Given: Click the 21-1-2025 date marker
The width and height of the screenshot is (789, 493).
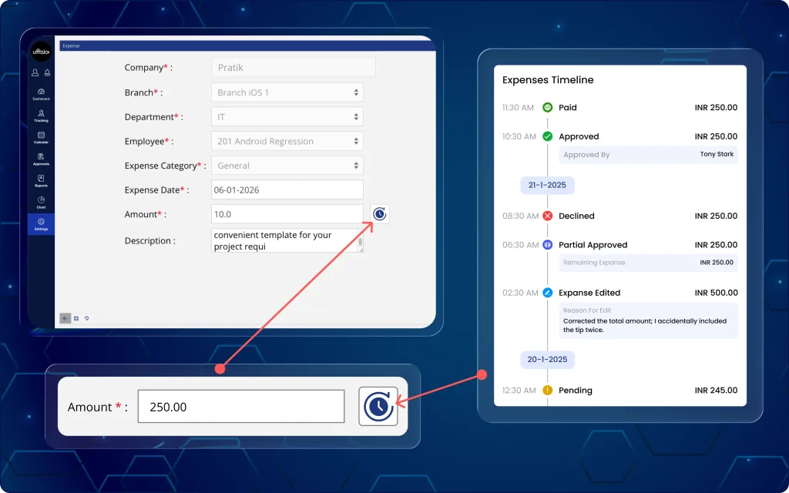Looking at the screenshot, I should tap(547, 185).
